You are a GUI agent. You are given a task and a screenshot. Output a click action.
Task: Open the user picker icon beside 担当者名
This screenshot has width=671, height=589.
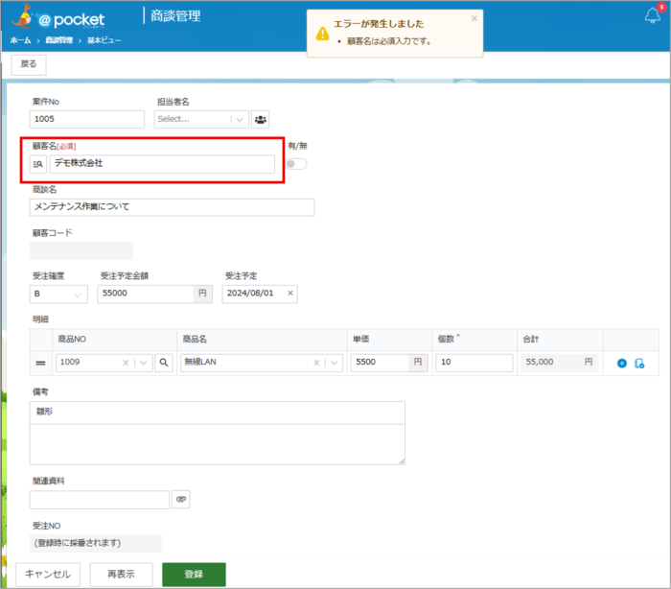260,120
